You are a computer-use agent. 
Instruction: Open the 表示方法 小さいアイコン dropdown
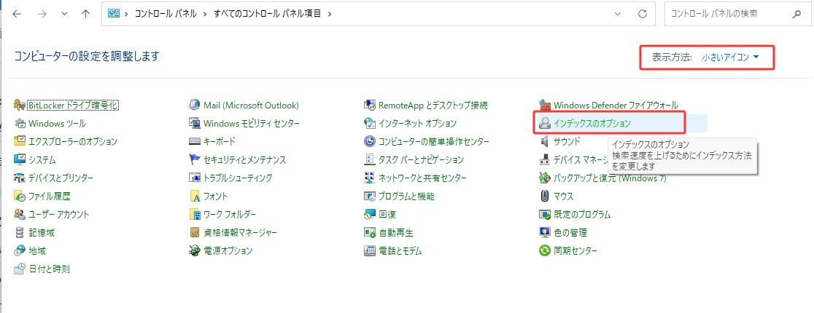click(x=730, y=57)
